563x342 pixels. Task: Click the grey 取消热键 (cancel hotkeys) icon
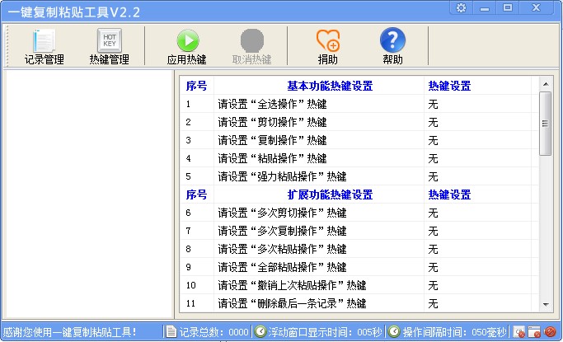(x=251, y=46)
